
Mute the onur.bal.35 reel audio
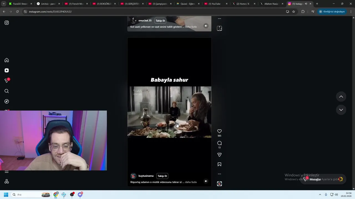(x=206, y=26)
